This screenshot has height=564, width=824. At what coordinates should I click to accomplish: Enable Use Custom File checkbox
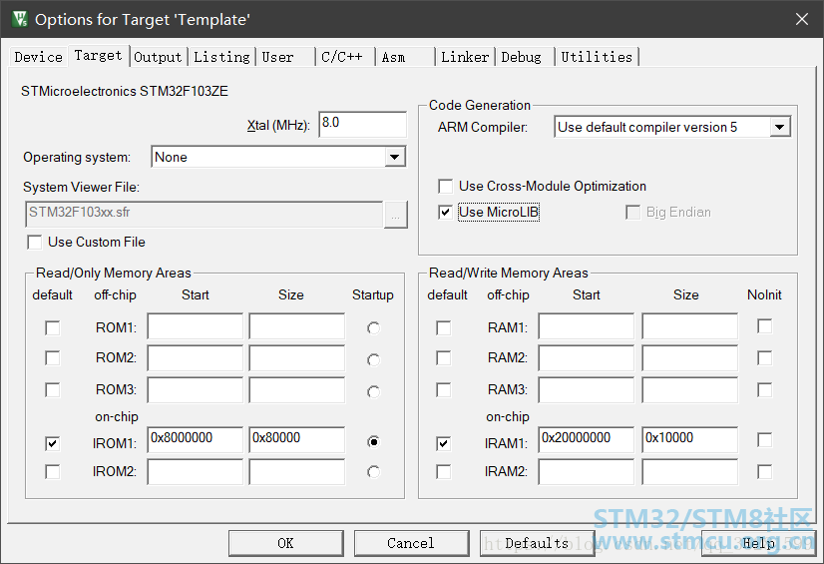click(35, 243)
